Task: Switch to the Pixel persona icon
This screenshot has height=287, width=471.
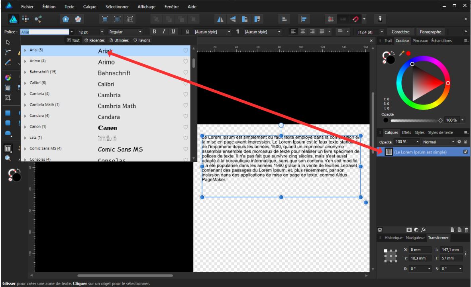Action: pos(26,19)
